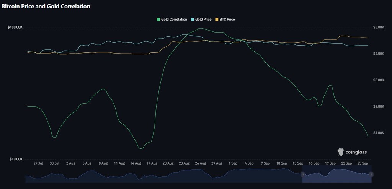
Task: Click the highlighted range selection in the navigator
Action: (337, 174)
